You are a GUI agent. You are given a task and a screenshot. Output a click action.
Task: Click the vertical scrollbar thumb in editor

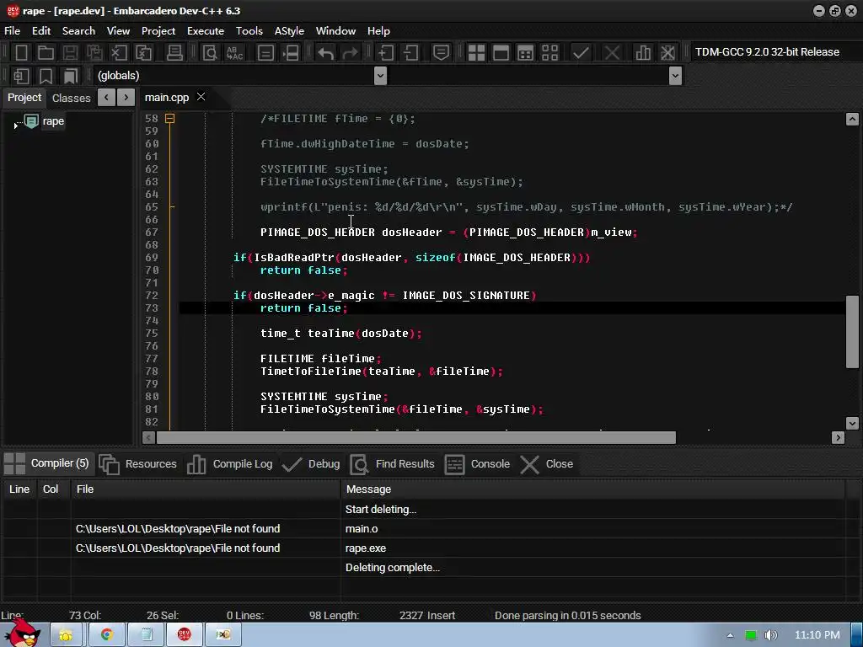(852, 331)
